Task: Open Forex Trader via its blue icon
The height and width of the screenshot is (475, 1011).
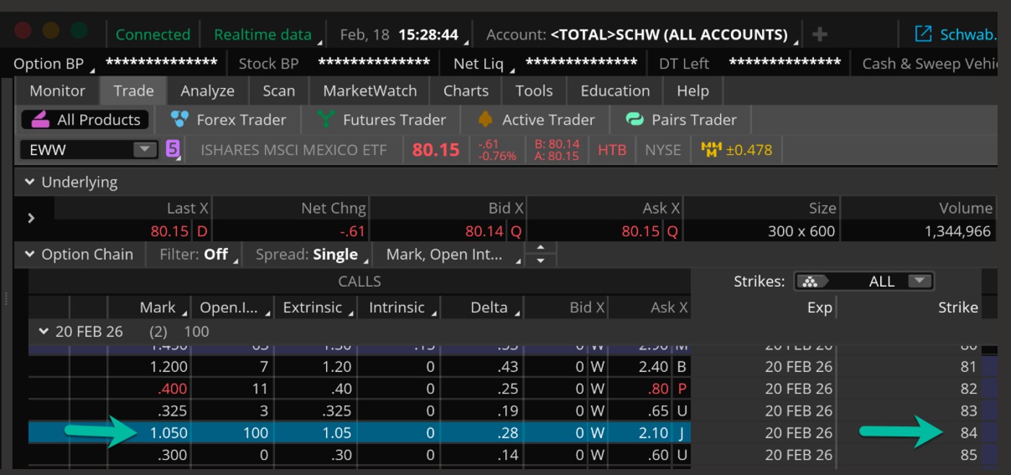Action: 180,120
